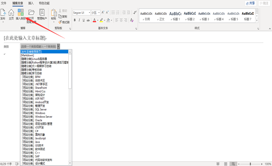
Task: Click the shading paint bucket icon
Action: [x=108, y=20]
